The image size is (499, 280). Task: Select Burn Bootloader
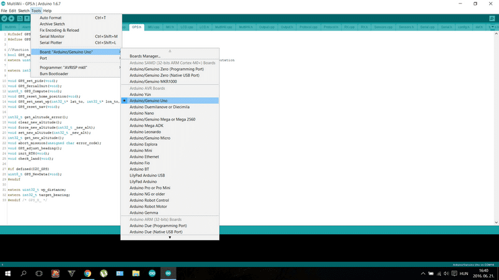[76, 73]
